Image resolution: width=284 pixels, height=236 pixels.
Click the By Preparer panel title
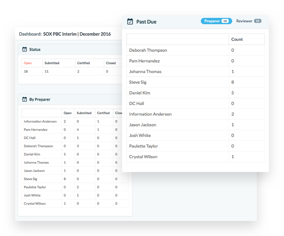coord(40,99)
